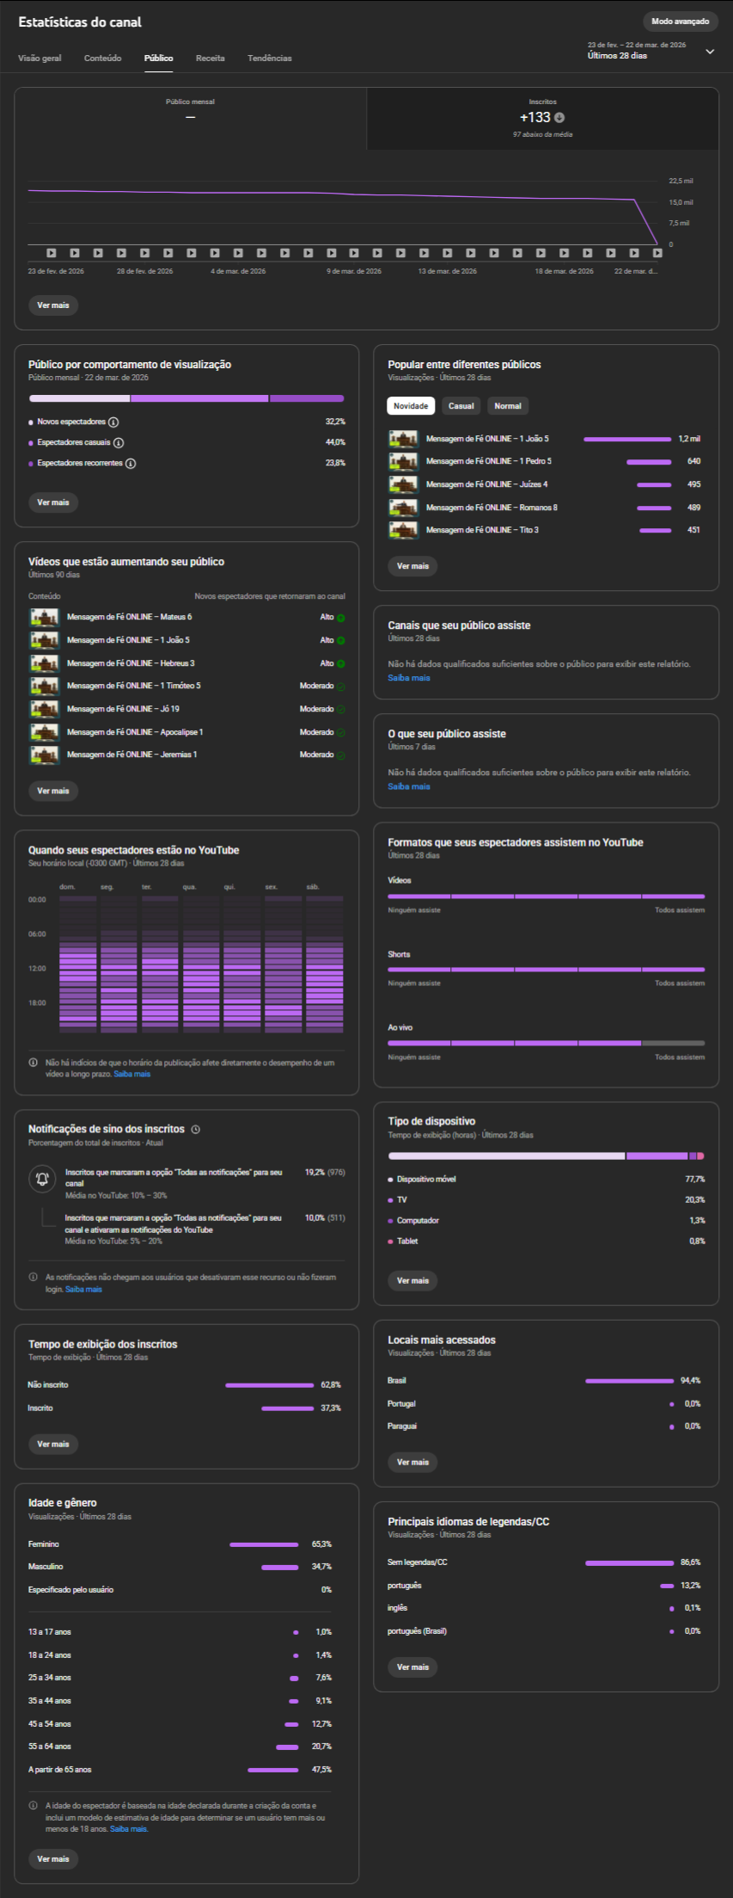Click the green Alto icon for Hebreus 3

341,664
